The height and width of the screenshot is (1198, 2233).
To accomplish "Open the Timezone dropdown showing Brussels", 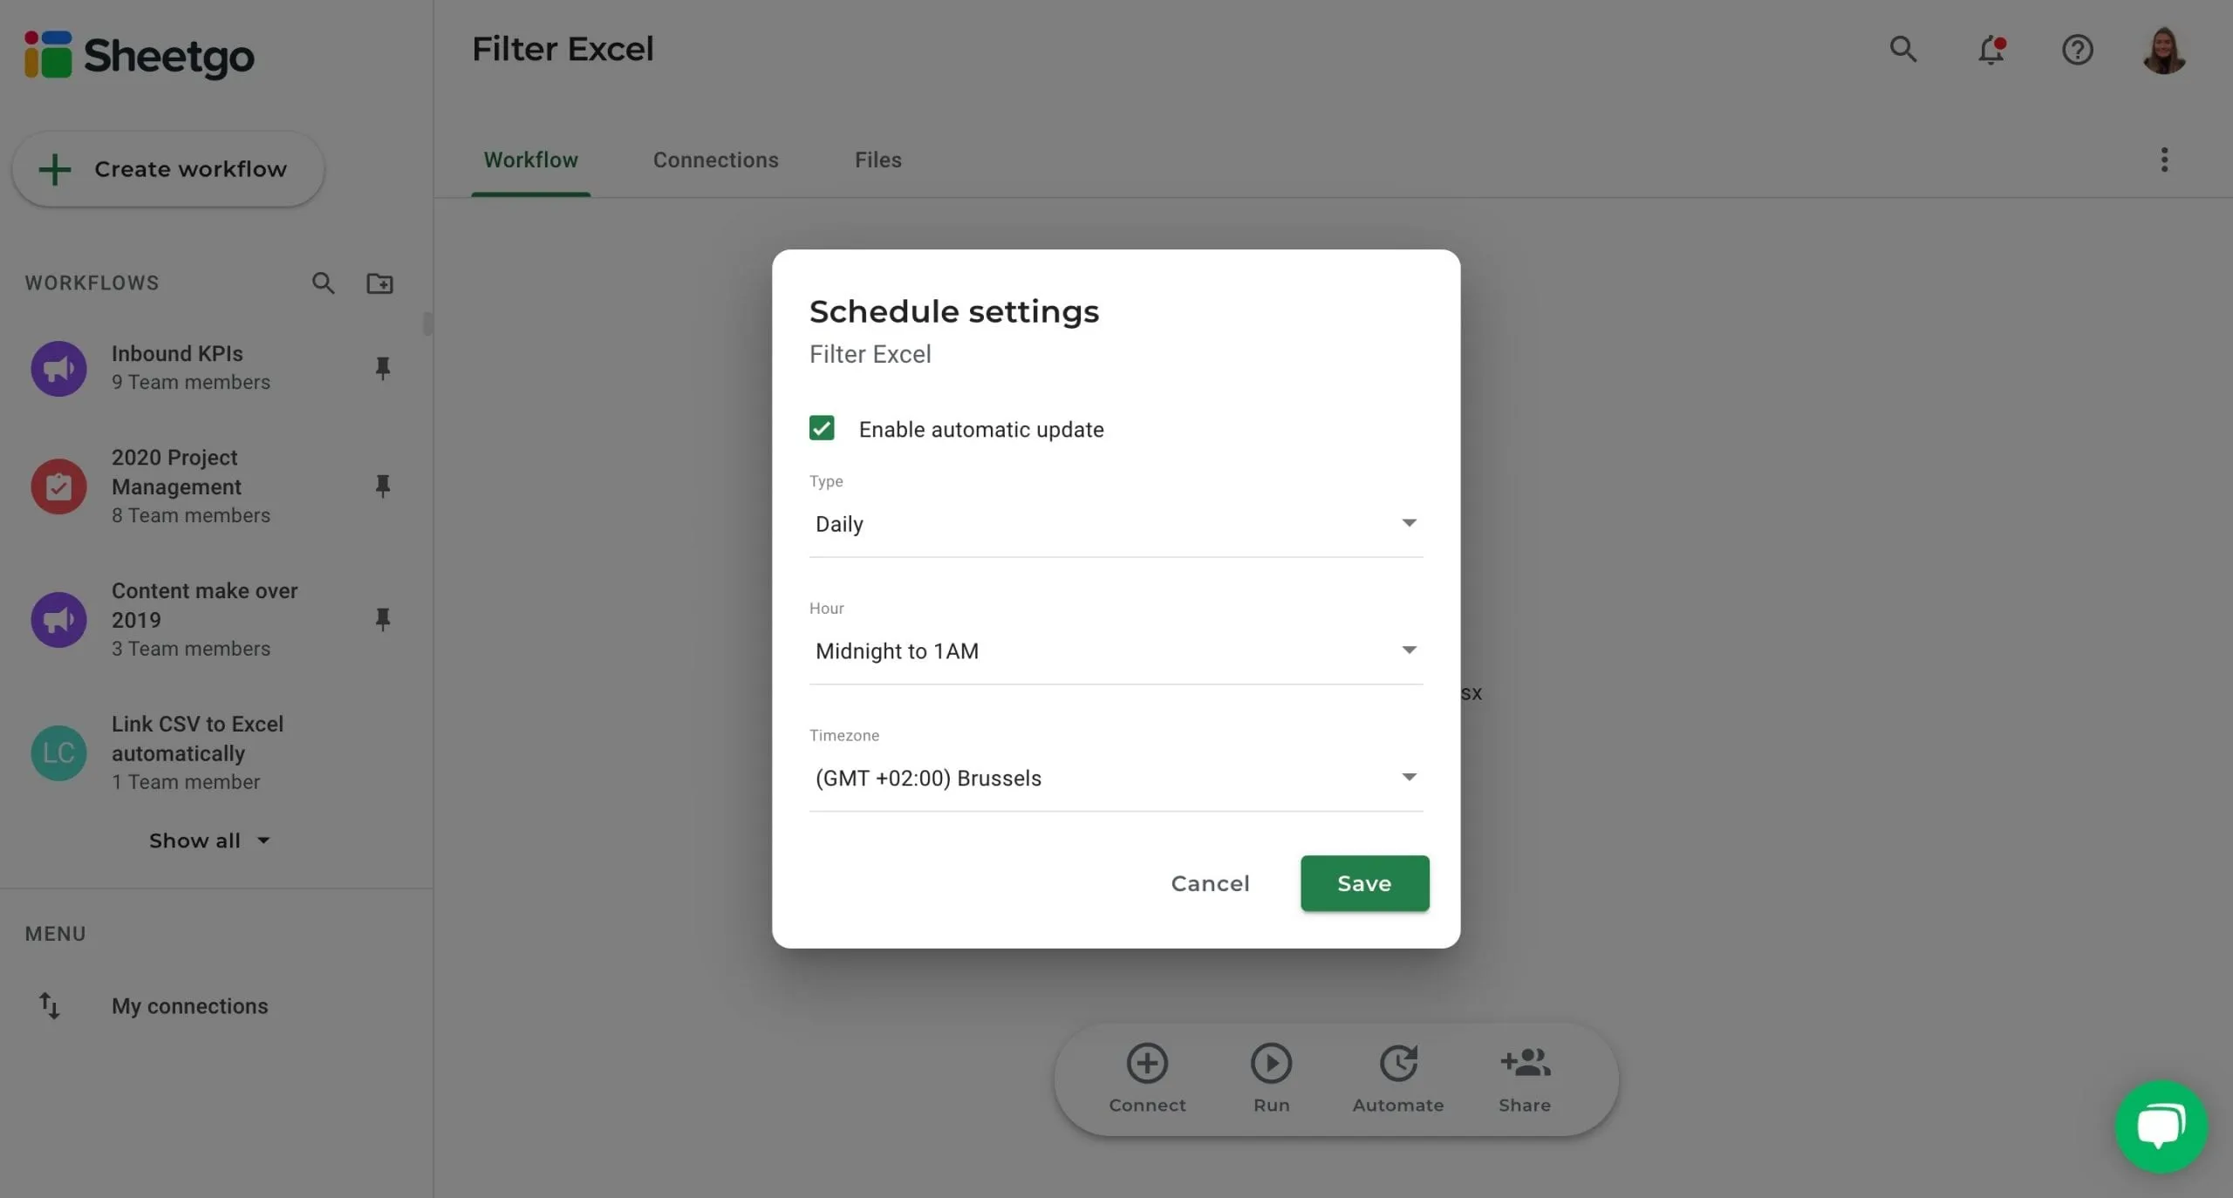I will (1116, 779).
